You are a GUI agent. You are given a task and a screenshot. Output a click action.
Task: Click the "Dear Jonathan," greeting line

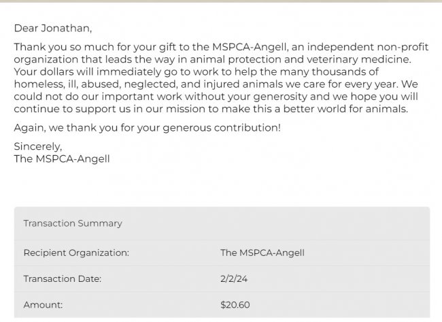pos(52,28)
